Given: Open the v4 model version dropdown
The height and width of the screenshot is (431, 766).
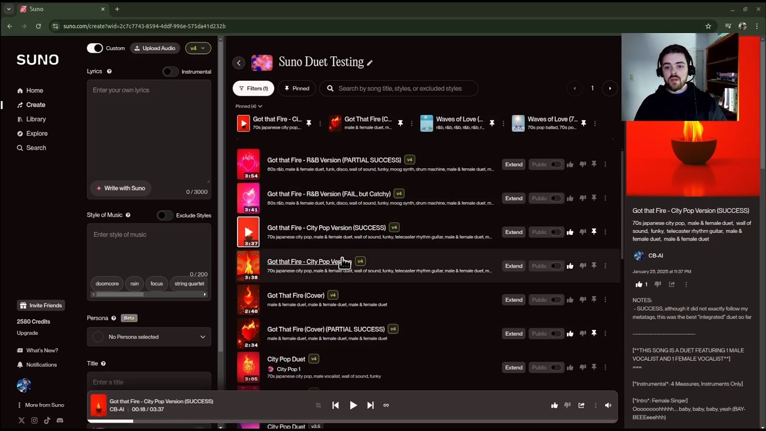Looking at the screenshot, I should pyautogui.click(x=197, y=48).
